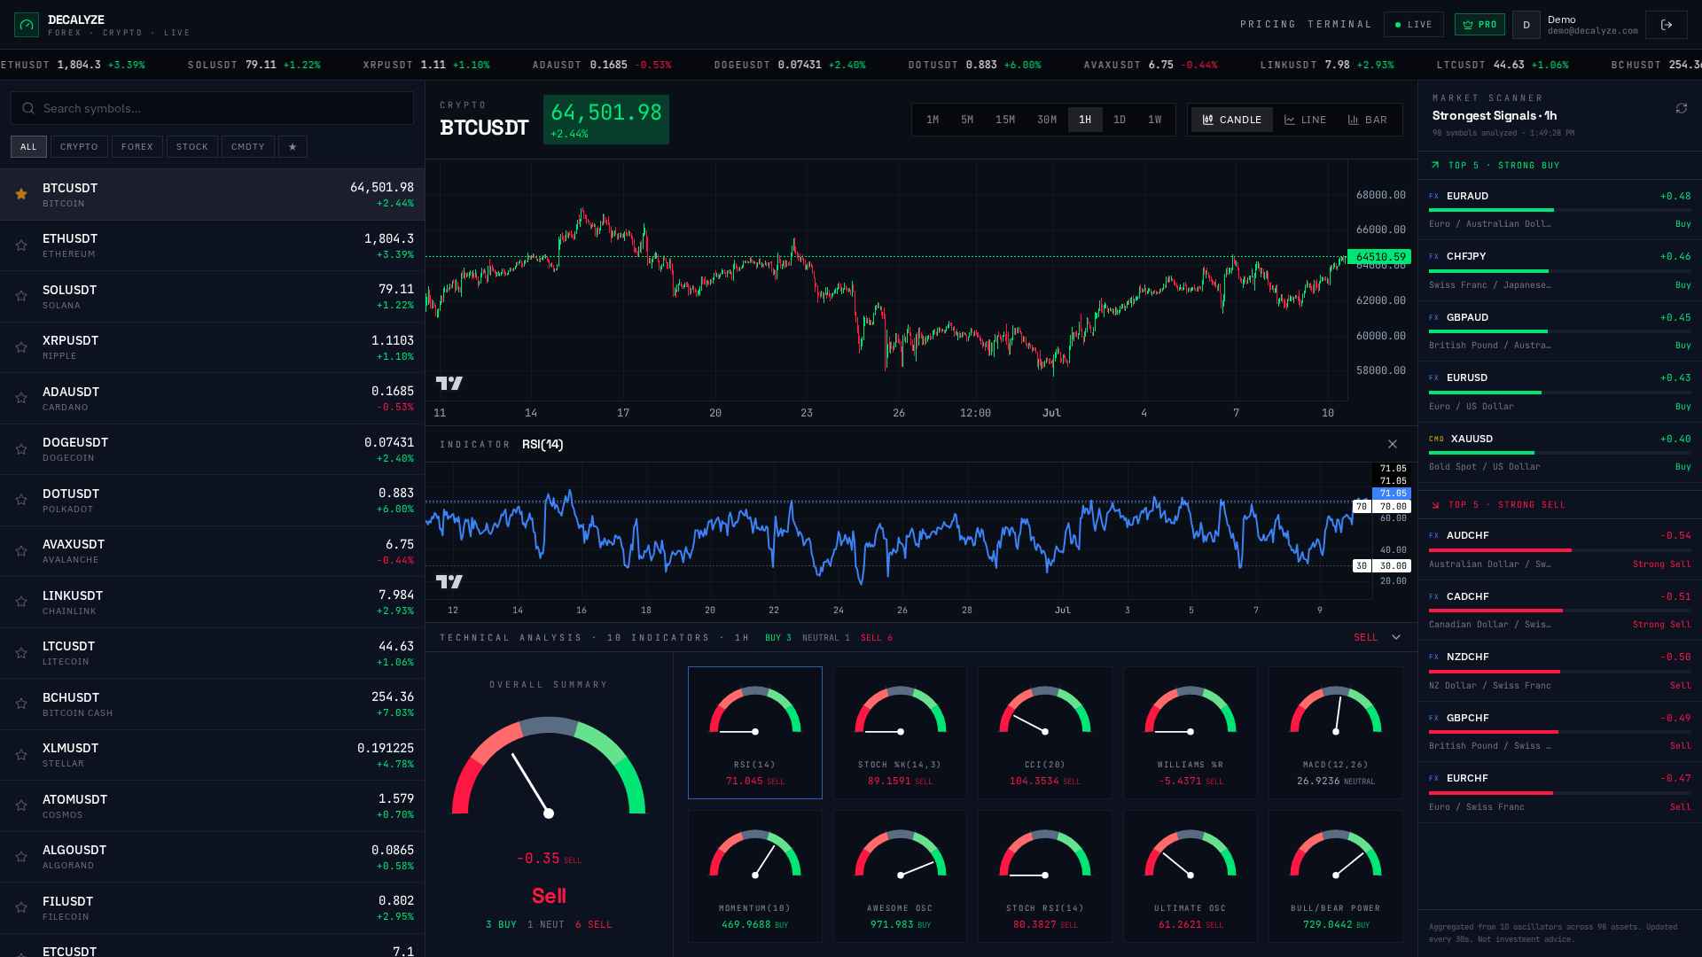Select the 15M timeframe
The width and height of the screenshot is (1702, 957).
(x=1005, y=120)
